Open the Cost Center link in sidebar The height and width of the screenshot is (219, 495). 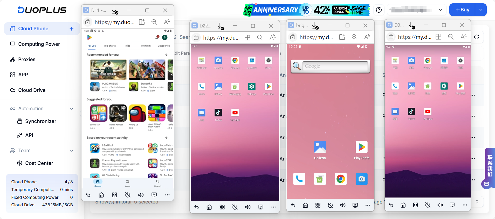click(x=39, y=163)
